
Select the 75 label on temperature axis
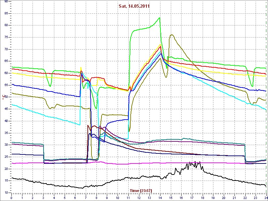(x=5, y=37)
